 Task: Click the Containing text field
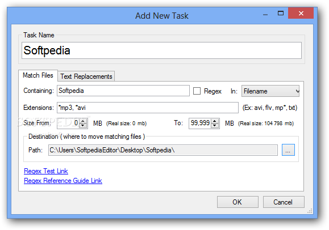(123, 91)
